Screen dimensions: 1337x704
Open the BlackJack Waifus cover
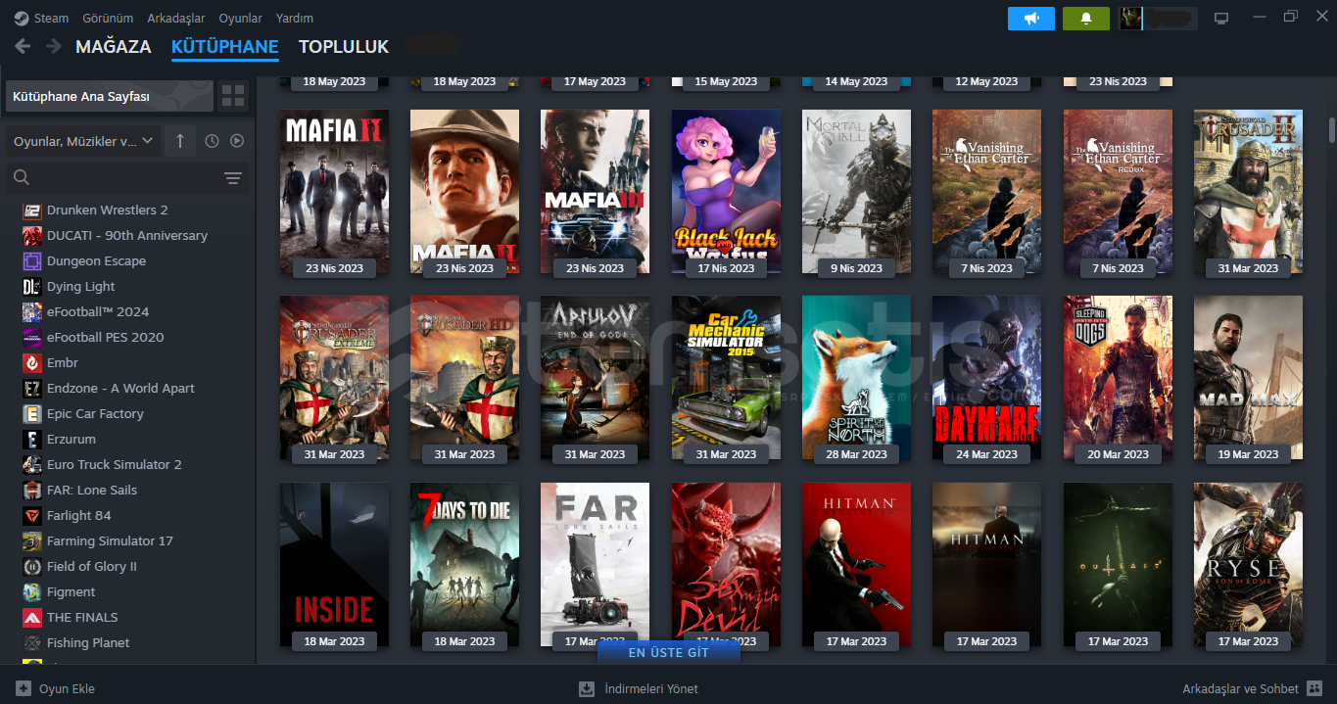coord(726,191)
